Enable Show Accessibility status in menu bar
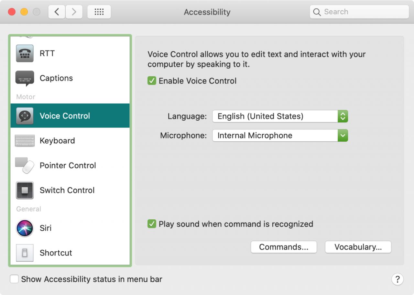The image size is (414, 295). click(x=14, y=279)
